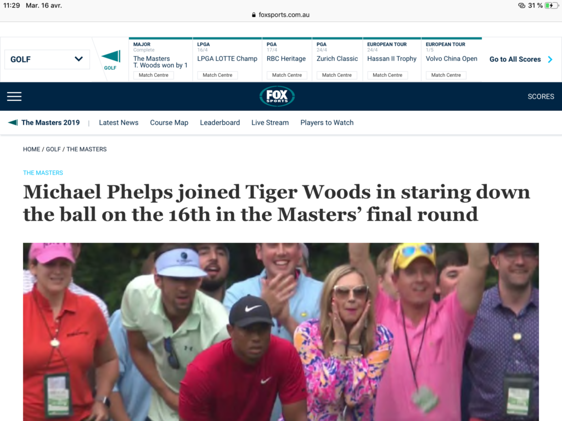Click Match Centre under The Masters
This screenshot has height=421, width=562.
click(x=154, y=75)
